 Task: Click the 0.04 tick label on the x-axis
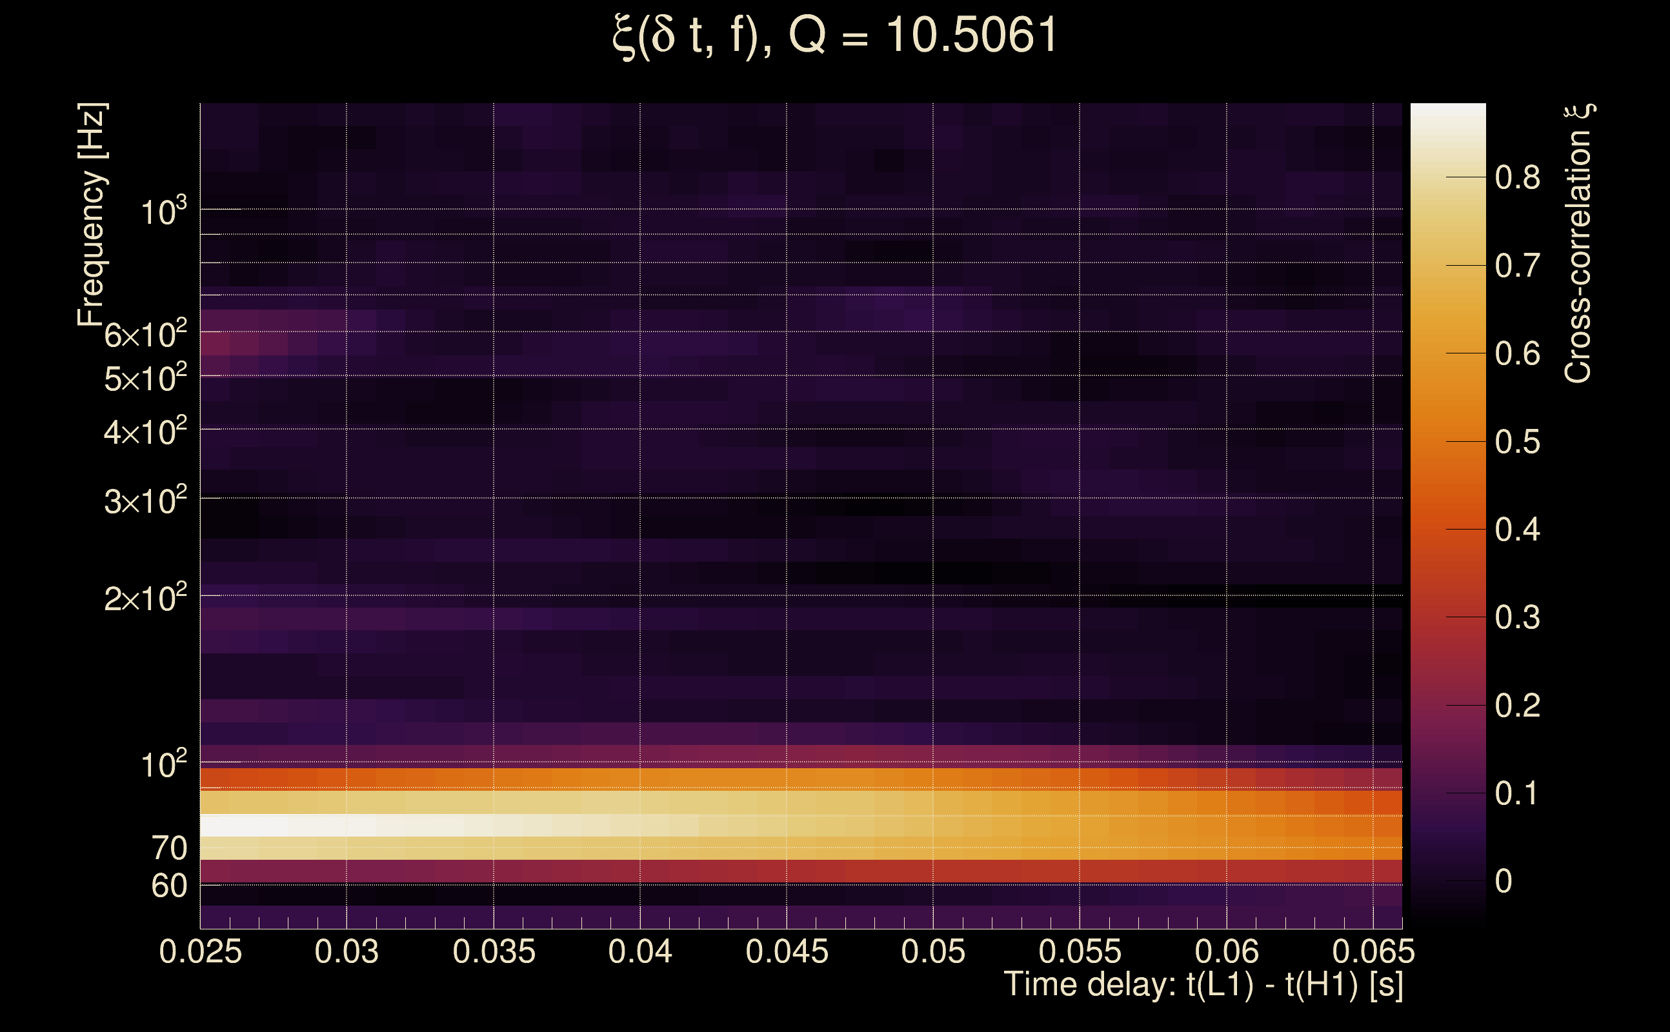tap(639, 951)
